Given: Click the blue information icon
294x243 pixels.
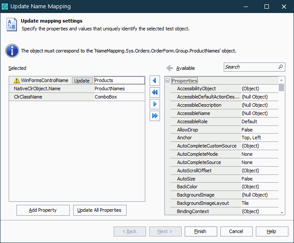Looking at the screenshot, I should [12, 51].
